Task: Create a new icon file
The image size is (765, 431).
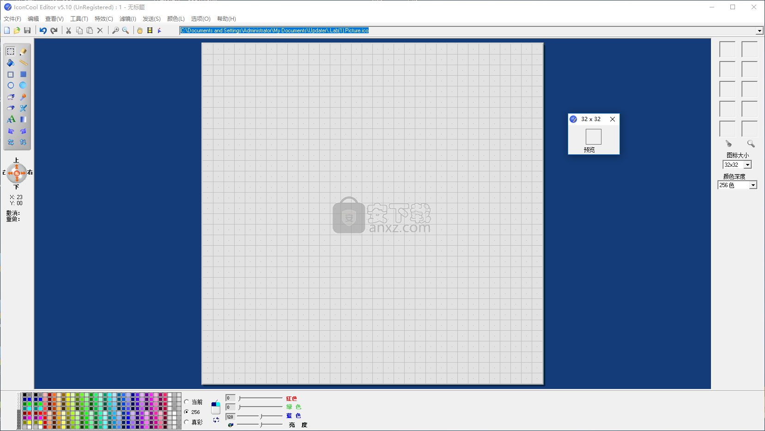Action: coord(7,30)
